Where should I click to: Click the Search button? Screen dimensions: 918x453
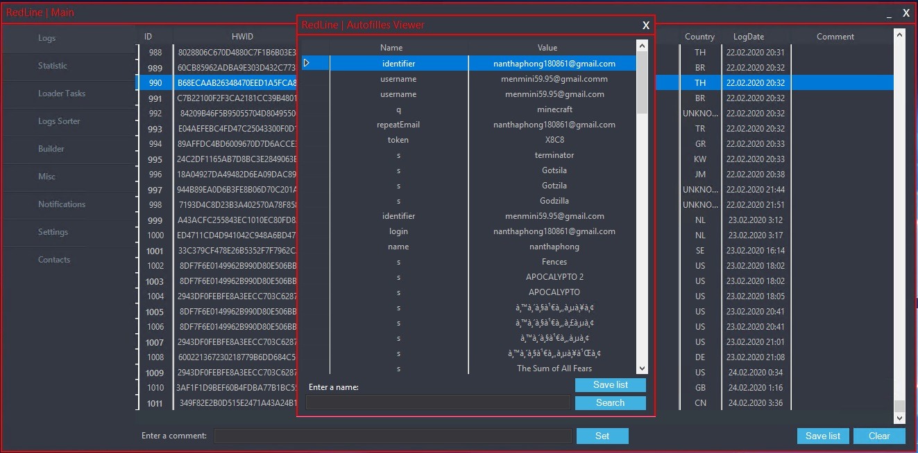pos(611,402)
